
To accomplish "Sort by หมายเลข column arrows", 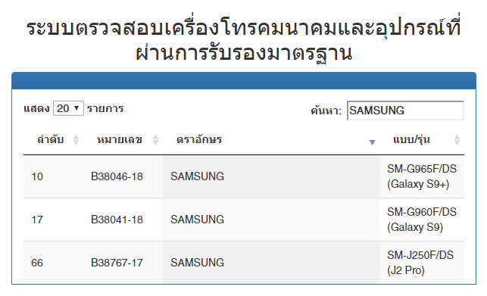I will tap(155, 140).
